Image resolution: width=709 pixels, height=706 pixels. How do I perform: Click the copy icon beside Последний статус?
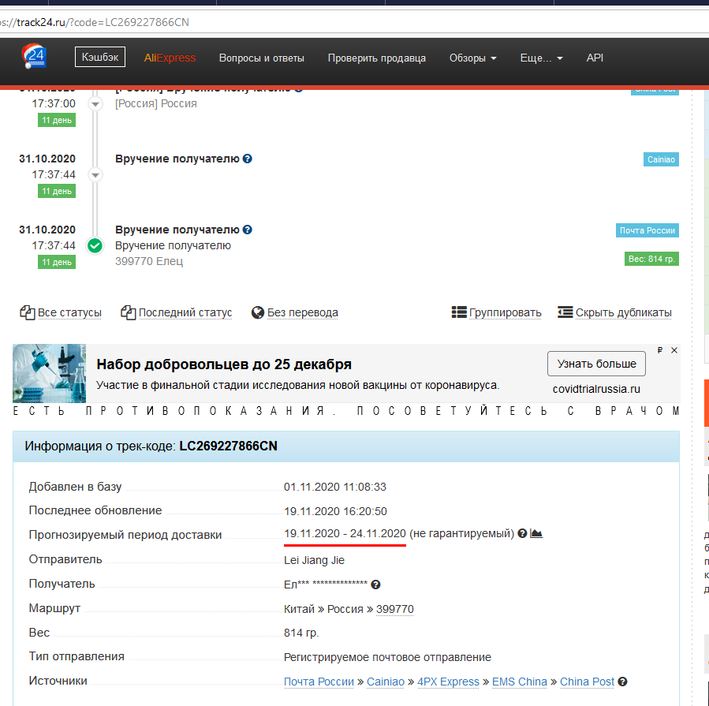pos(129,312)
